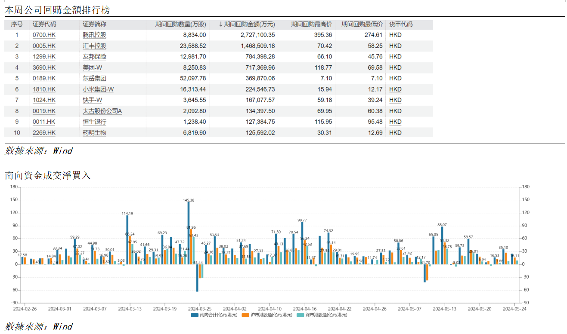Click the 货币代码 column header
The width and height of the screenshot is (567, 334).
click(x=401, y=25)
